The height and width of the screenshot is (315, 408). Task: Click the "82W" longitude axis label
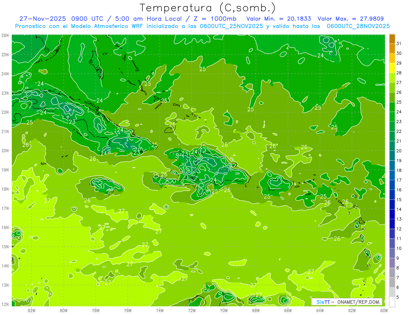[32, 310]
